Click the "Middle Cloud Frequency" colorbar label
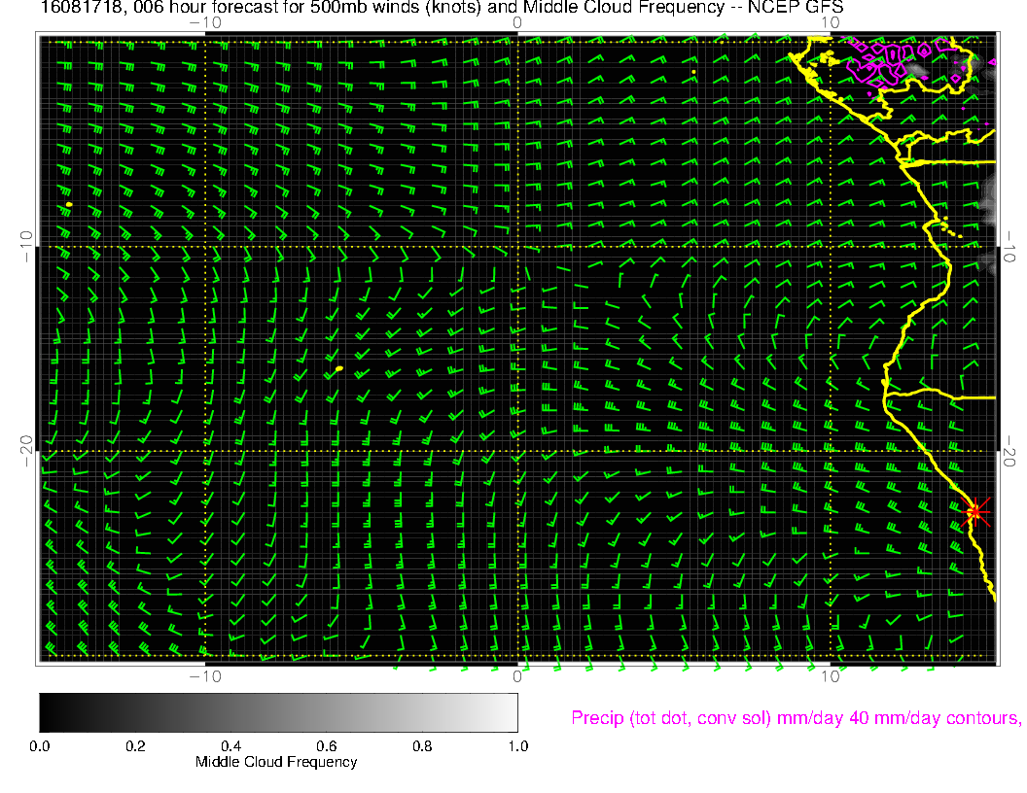Viewport: 1027px width, 793px height. click(276, 762)
